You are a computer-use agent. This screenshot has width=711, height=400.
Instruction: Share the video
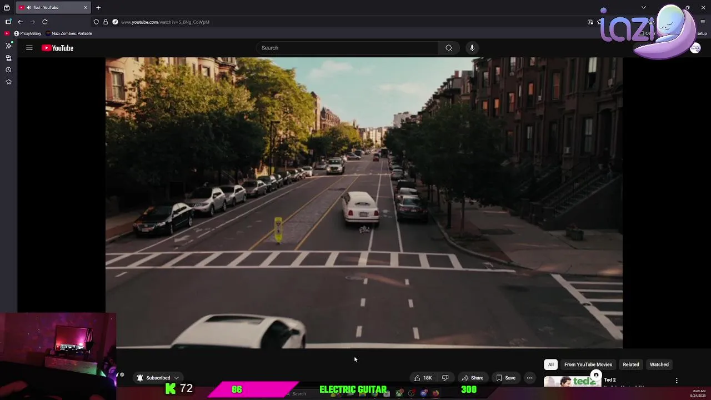pos(473,378)
